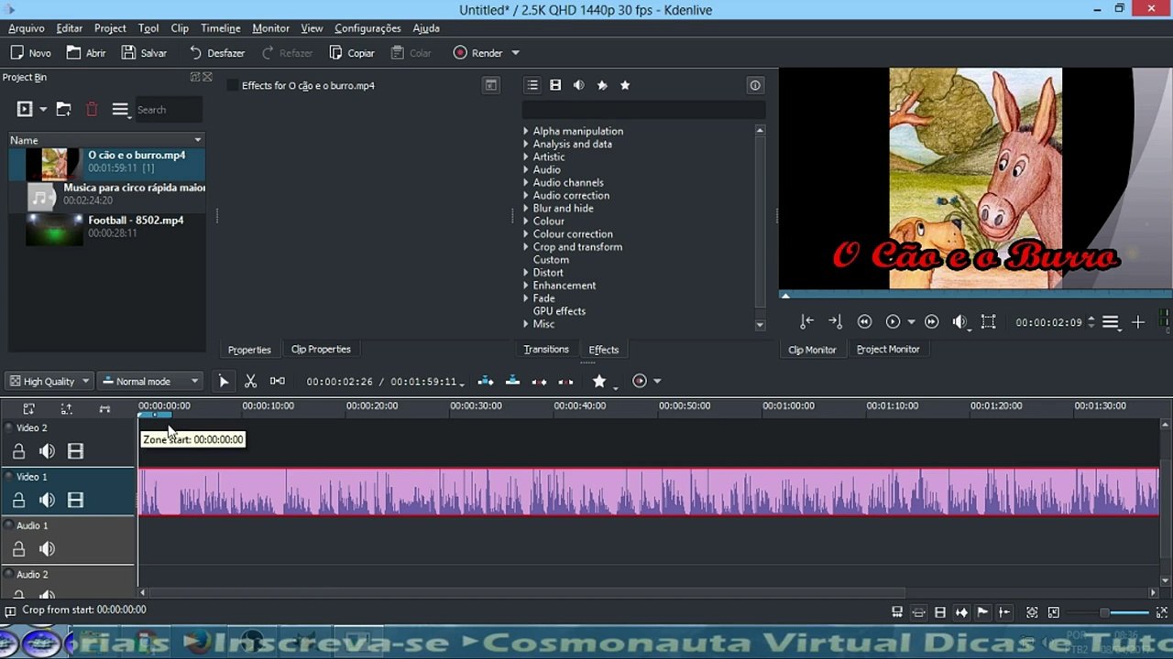Expand the Crop and transform category

point(526,246)
